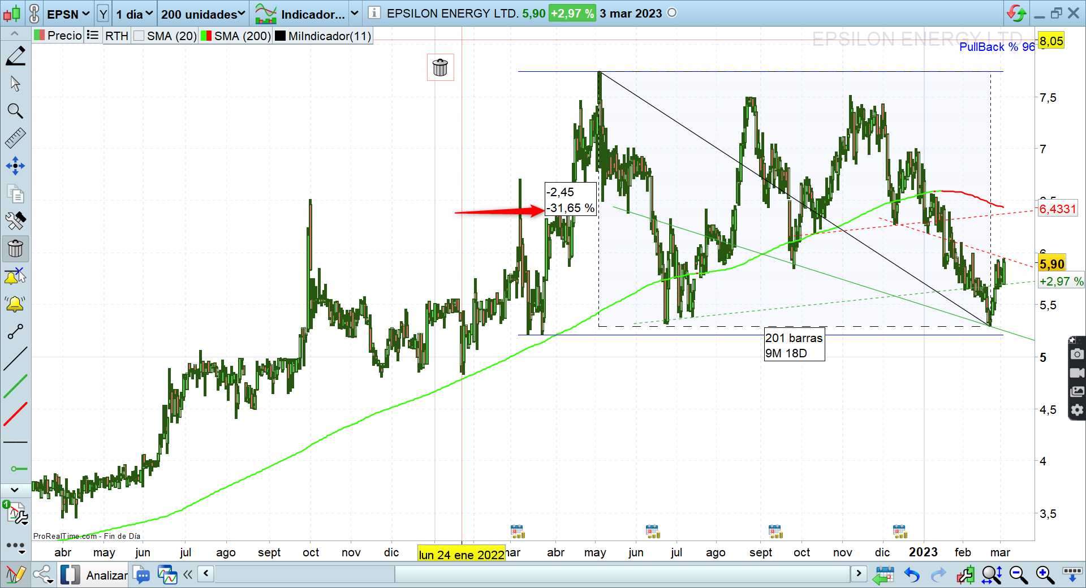Screen dimensions: 1086x588
Task: Go to date with calendar icon
Action: coord(883,575)
